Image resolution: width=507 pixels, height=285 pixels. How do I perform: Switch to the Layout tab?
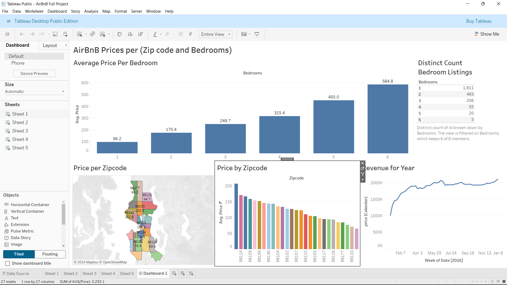coord(50,45)
